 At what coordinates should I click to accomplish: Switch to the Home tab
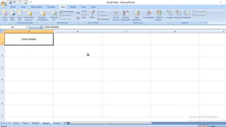[x=13, y=7]
